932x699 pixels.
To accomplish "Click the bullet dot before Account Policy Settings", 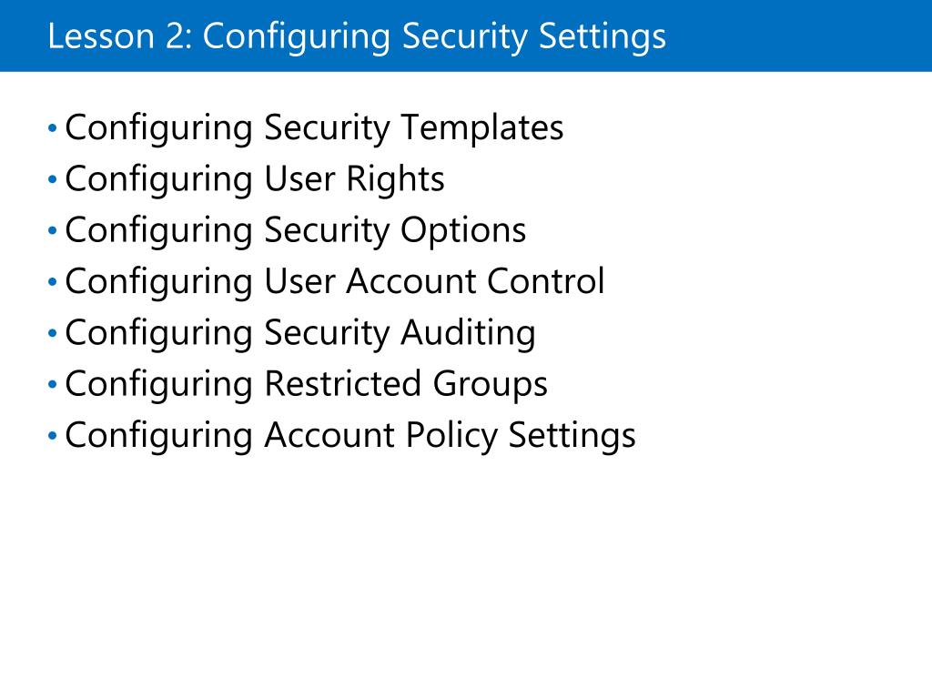I will pos(52,435).
